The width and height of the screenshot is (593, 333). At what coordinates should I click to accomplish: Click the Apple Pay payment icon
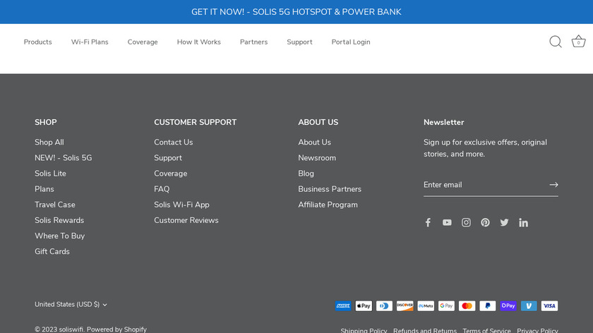pyautogui.click(x=364, y=305)
